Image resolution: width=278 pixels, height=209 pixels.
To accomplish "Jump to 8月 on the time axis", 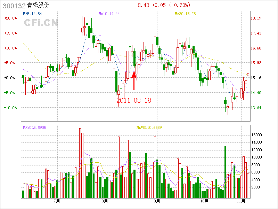I will 105,201.
